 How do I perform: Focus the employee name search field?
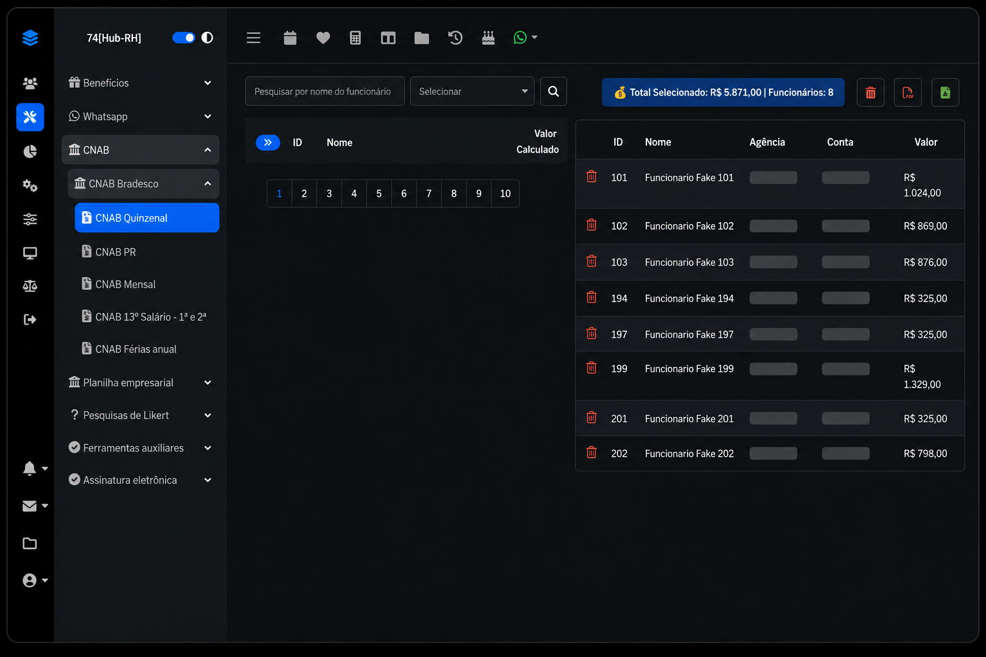click(x=325, y=91)
